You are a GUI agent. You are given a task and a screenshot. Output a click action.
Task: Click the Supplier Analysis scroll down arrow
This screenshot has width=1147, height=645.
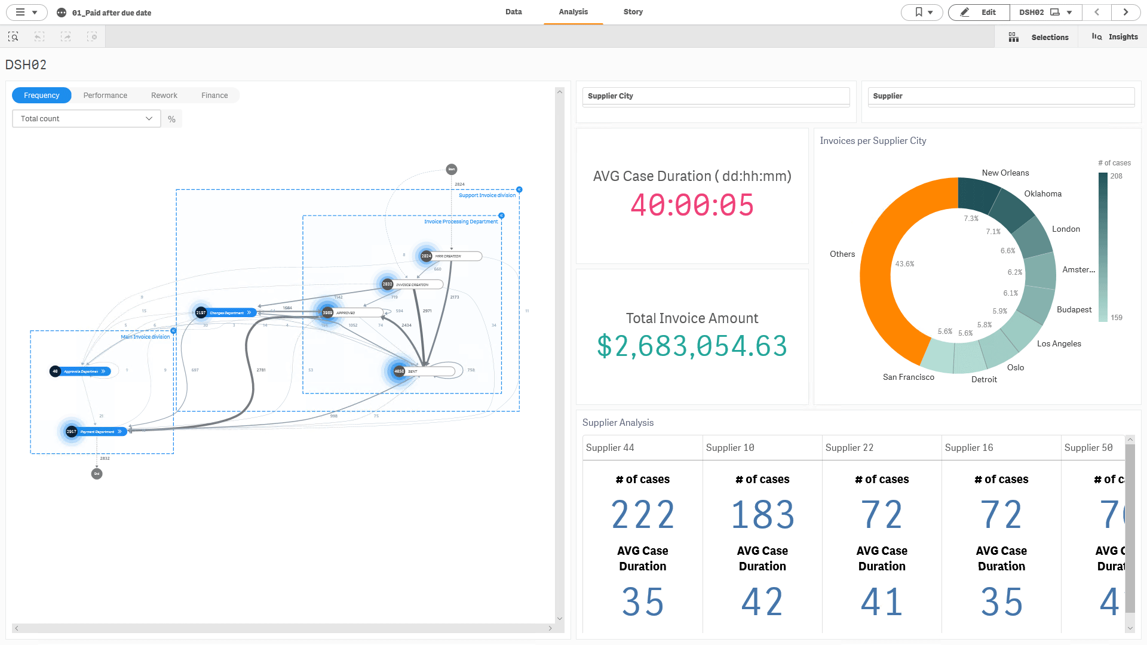point(1130,628)
